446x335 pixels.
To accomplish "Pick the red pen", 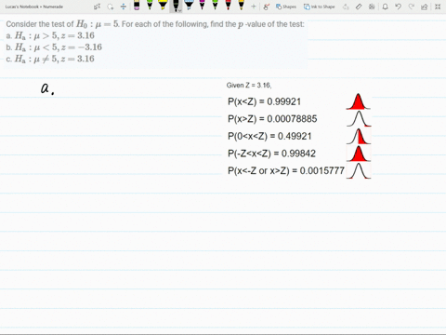I will click(228, 6).
